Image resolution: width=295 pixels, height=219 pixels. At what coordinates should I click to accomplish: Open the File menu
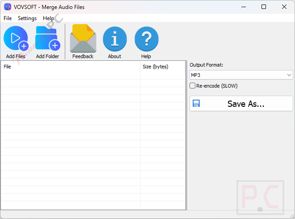[8, 18]
